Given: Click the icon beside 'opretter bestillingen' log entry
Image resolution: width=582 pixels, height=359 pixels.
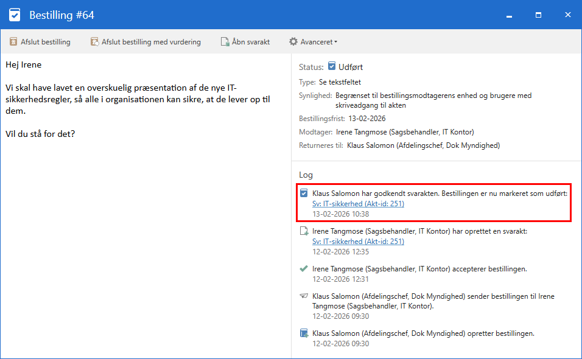Looking at the screenshot, I should pyautogui.click(x=304, y=333).
